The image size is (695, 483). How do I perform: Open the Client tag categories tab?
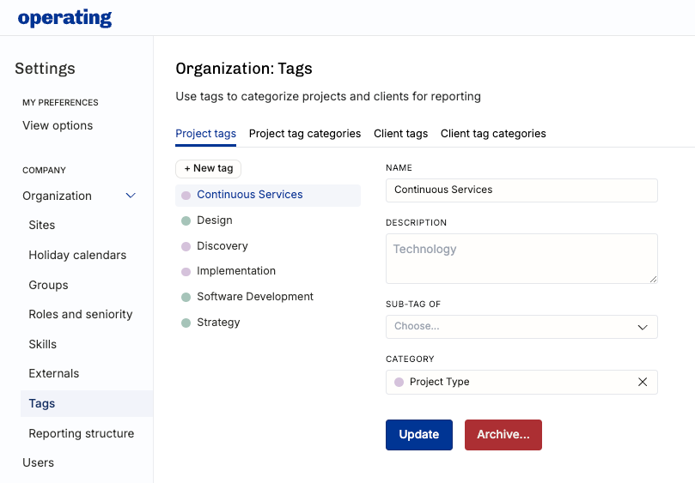493,134
